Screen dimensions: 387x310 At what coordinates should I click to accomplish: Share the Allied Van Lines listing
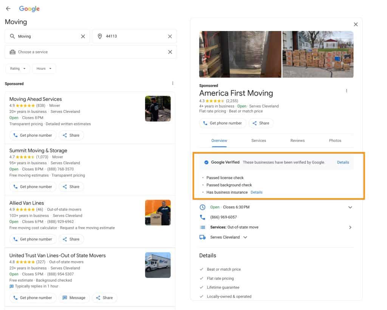71,239
